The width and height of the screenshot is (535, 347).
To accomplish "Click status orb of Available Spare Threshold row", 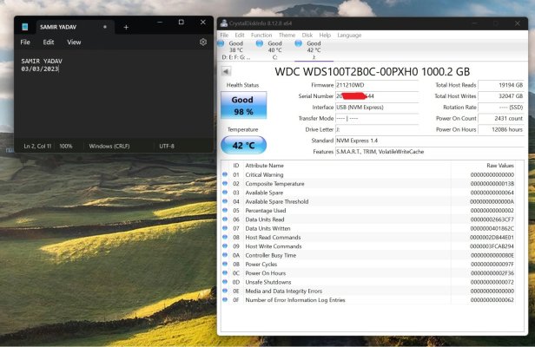I will coord(225,201).
